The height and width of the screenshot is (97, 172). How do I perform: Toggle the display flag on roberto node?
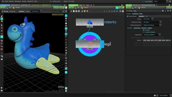coord(102,22)
